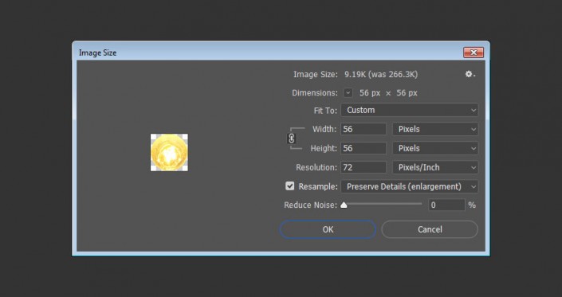Open the Resolution Pixels/Inch dropdown

click(435, 167)
